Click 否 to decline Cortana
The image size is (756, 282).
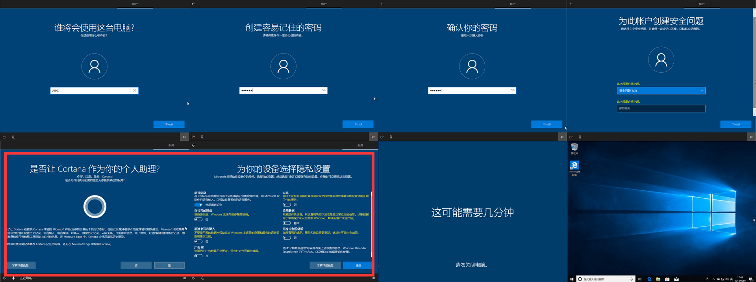tap(136, 265)
